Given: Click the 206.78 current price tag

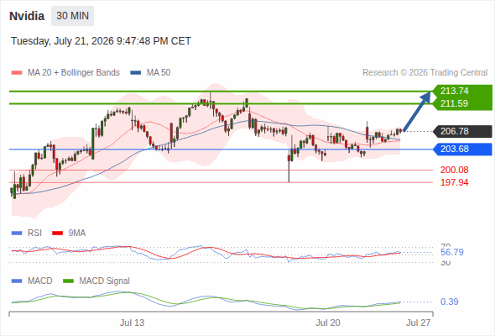Looking at the screenshot, I should point(463,131).
